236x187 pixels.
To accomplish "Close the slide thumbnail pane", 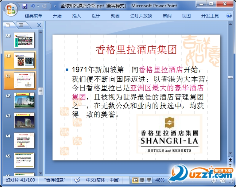I will pos(39,25).
